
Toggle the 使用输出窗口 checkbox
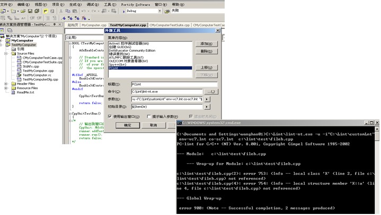[x=110, y=116]
